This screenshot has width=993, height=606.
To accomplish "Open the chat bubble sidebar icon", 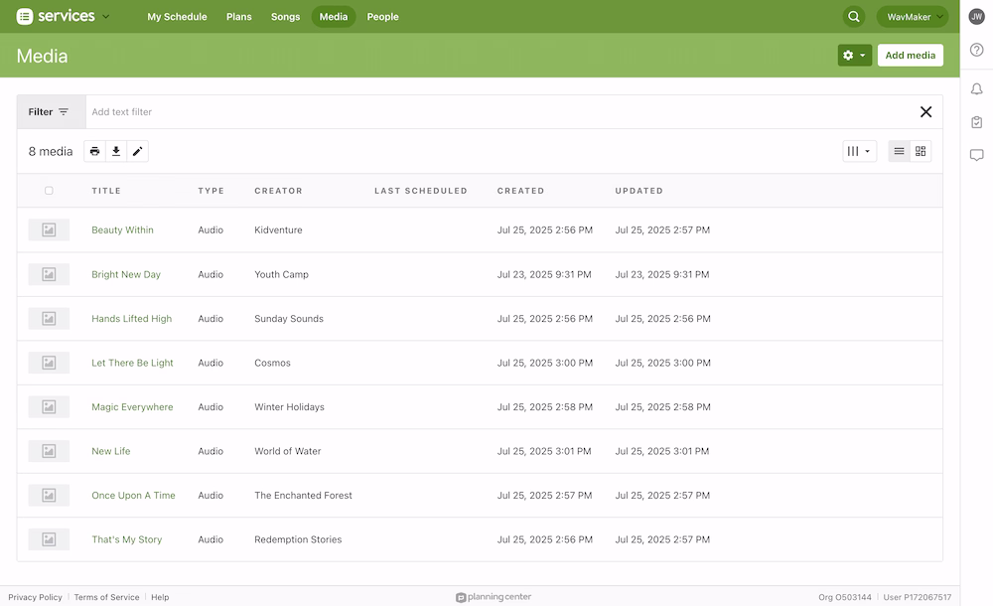I will (976, 155).
